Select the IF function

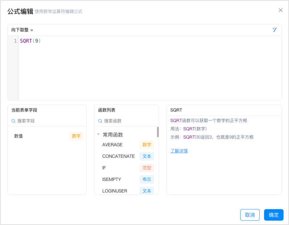104,168
